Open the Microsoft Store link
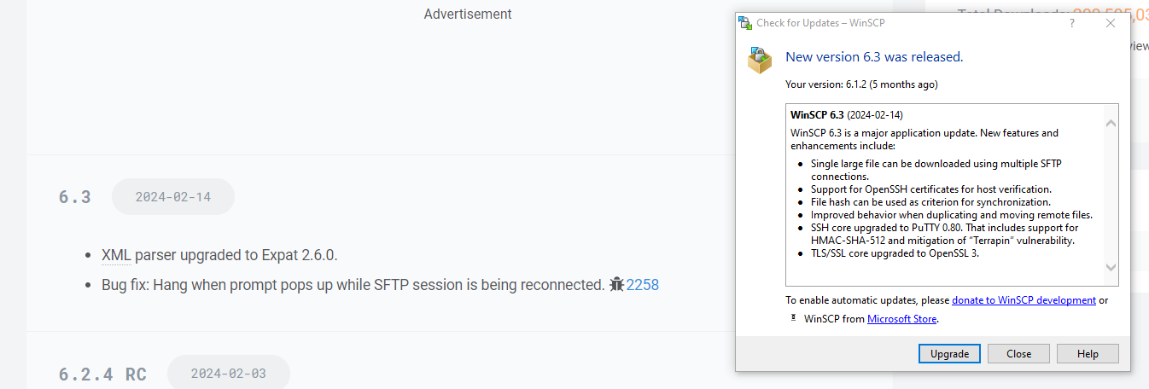This screenshot has height=389, width=1149. [x=901, y=319]
